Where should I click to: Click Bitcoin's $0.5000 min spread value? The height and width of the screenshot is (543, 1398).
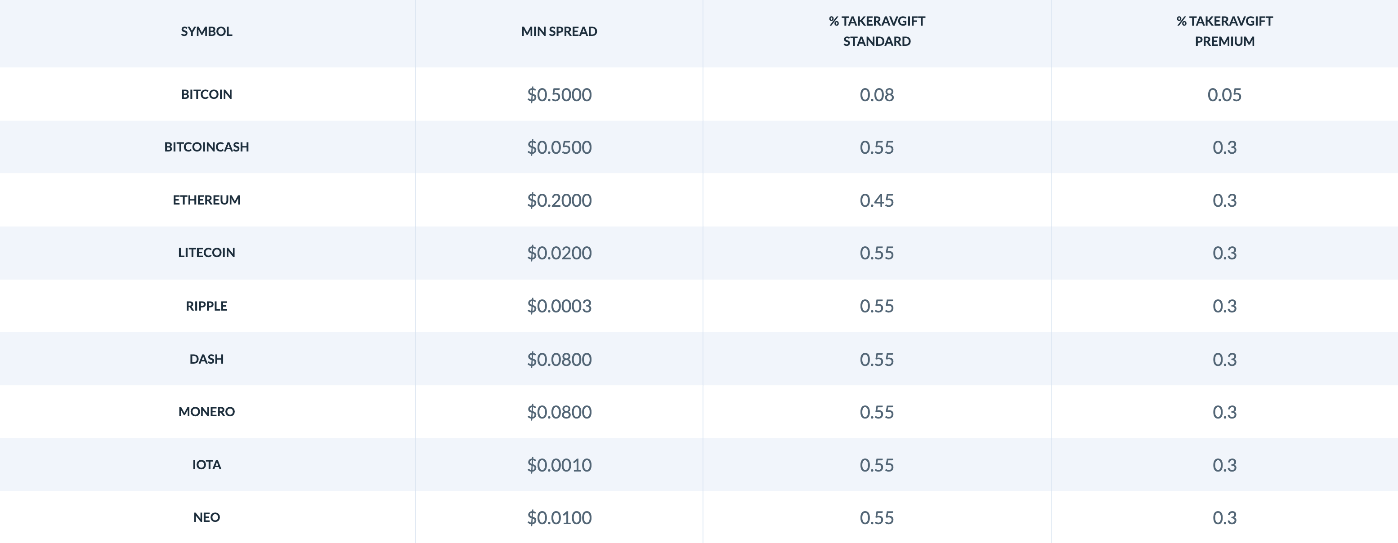(x=559, y=95)
